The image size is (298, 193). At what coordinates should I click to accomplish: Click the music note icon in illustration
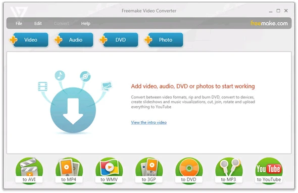(x=60, y=75)
